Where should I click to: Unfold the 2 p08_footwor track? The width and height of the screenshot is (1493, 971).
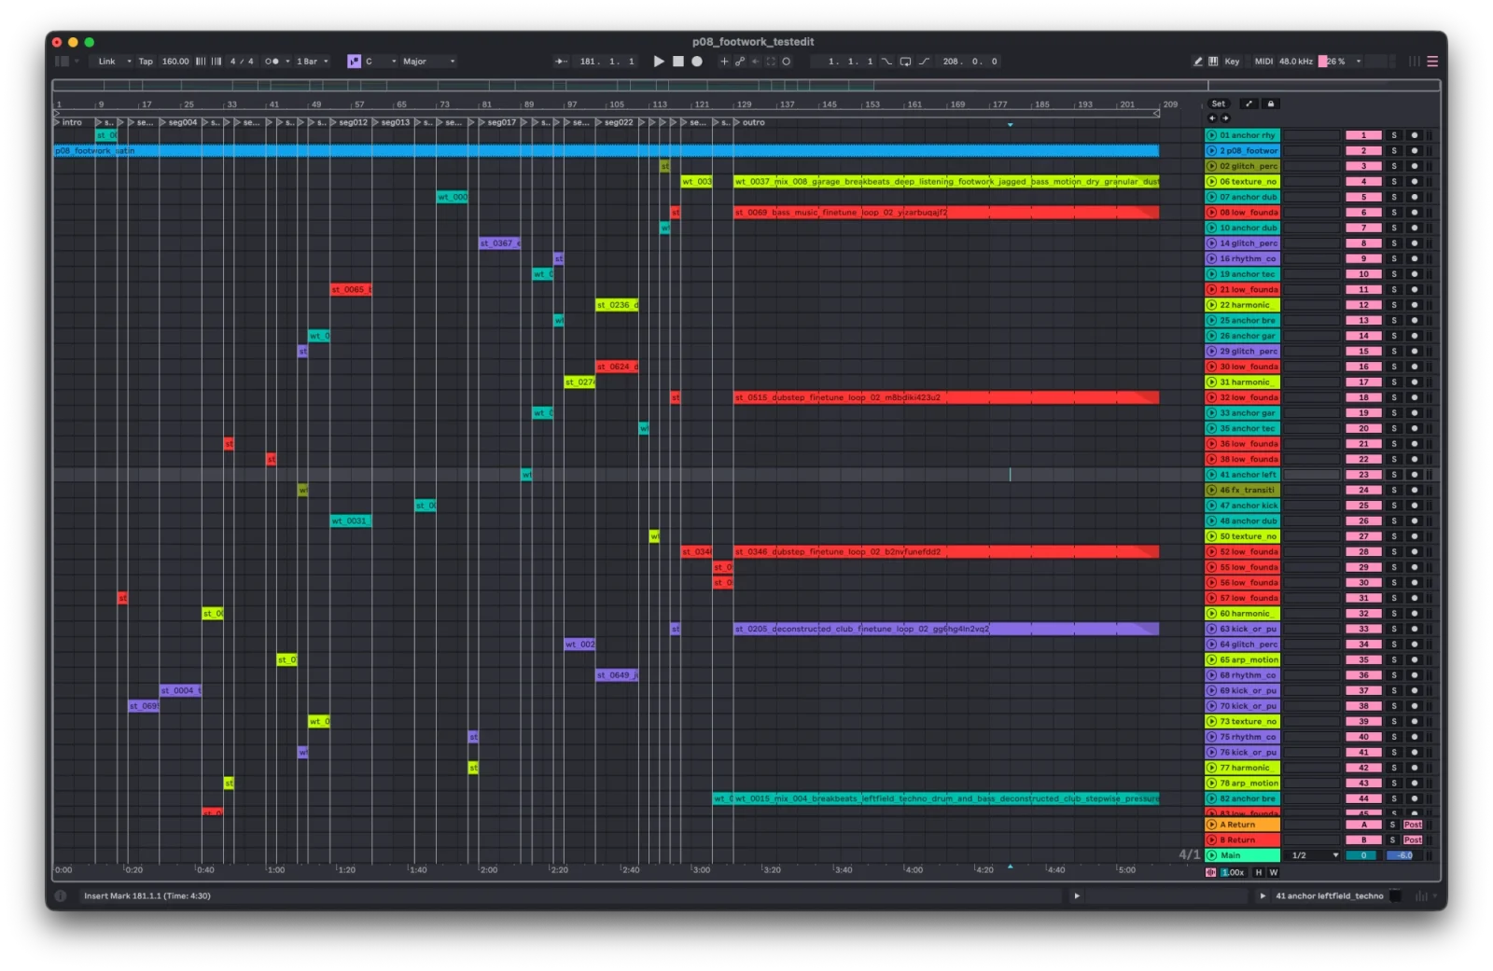(1211, 151)
